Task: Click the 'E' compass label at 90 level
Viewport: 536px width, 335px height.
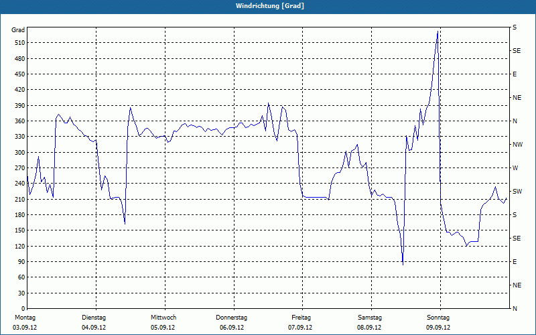Action: tap(515, 262)
